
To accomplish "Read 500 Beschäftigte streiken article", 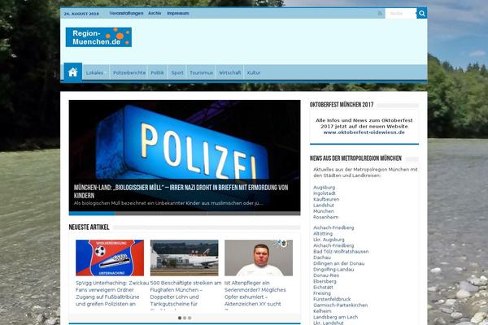I will (x=185, y=293).
